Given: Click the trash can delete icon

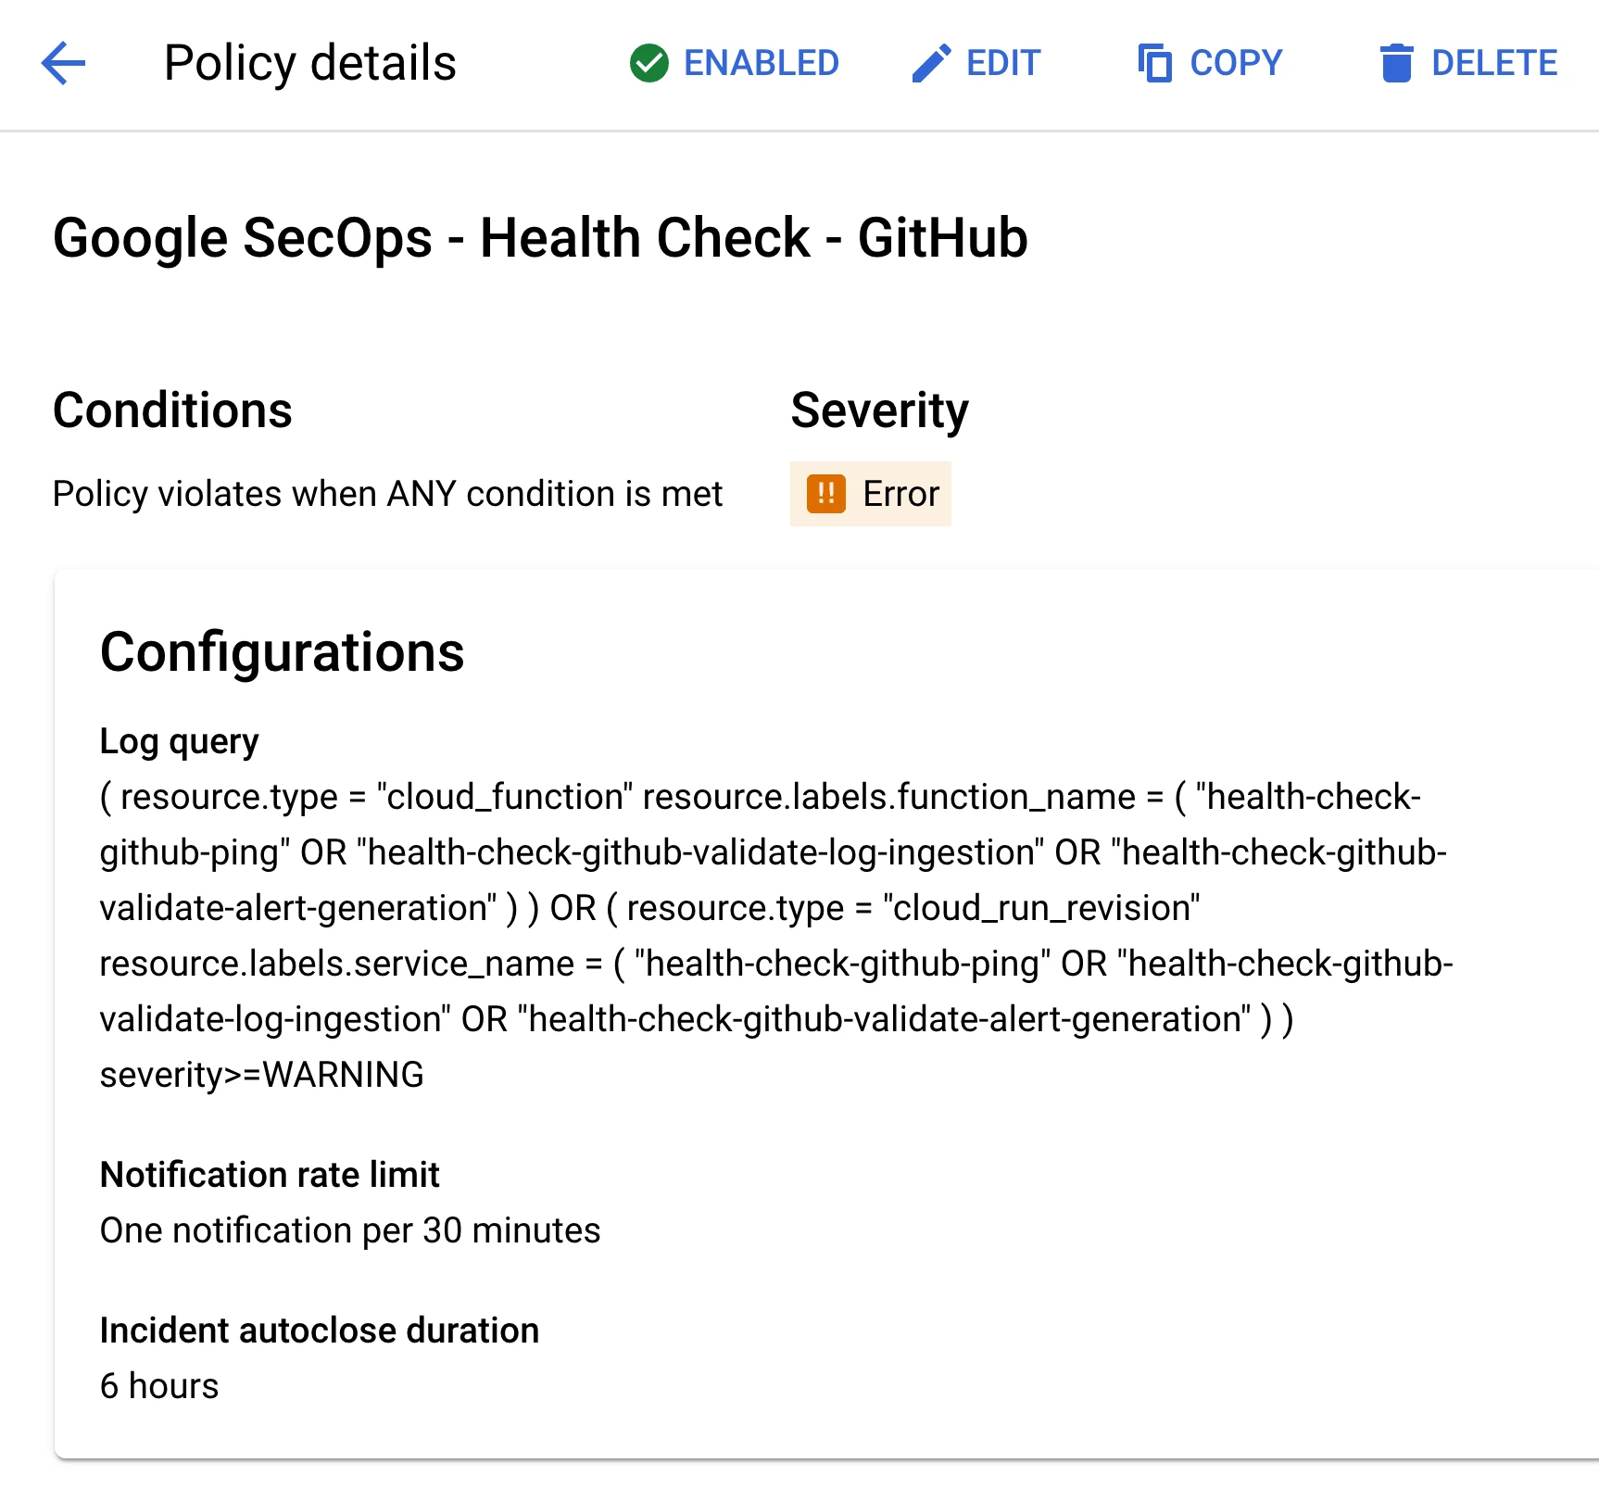Looking at the screenshot, I should pyautogui.click(x=1396, y=63).
